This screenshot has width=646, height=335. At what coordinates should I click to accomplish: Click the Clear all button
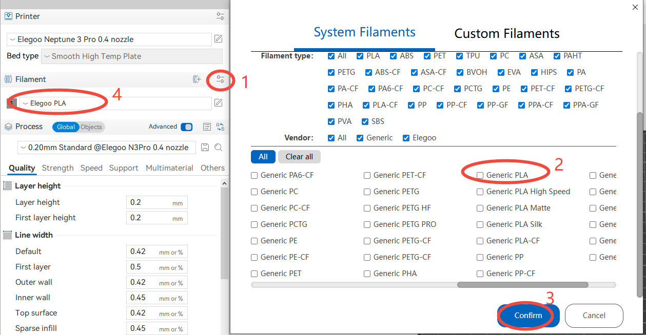(299, 157)
